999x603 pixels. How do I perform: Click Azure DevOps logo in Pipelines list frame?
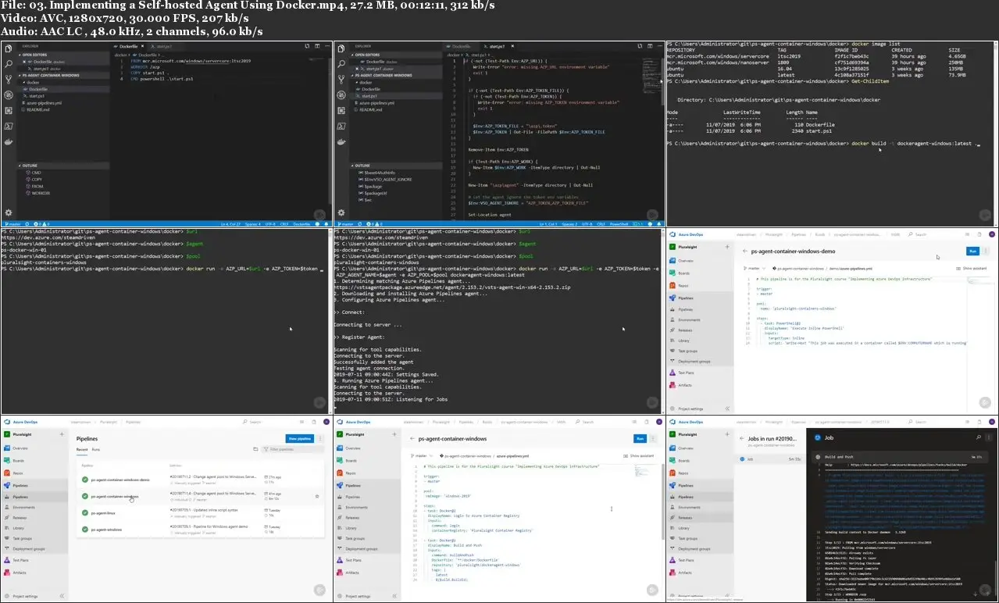(x=7, y=422)
